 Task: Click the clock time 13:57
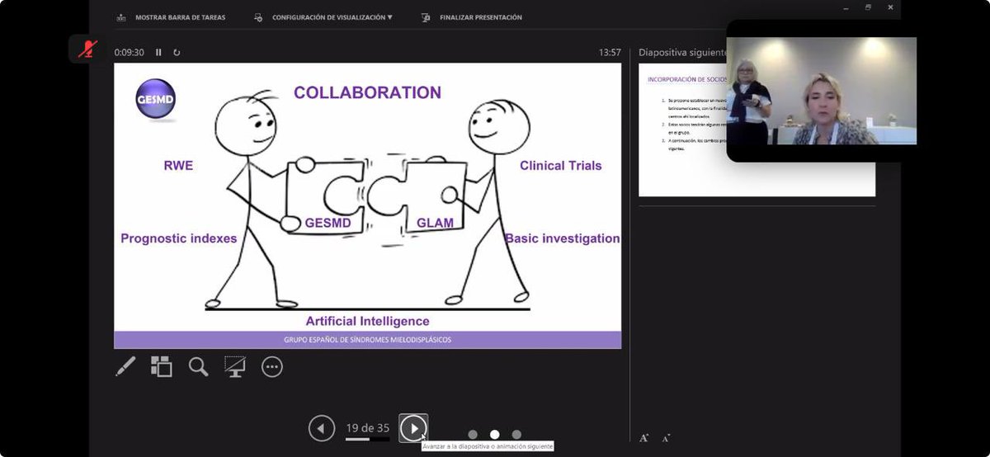(610, 52)
